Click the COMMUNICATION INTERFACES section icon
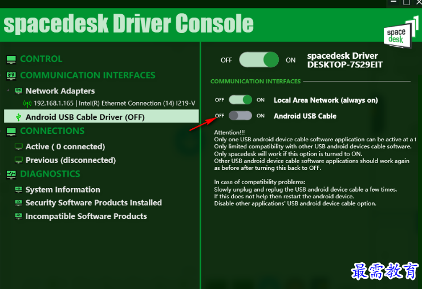This screenshot has height=289, width=422. click(x=11, y=76)
